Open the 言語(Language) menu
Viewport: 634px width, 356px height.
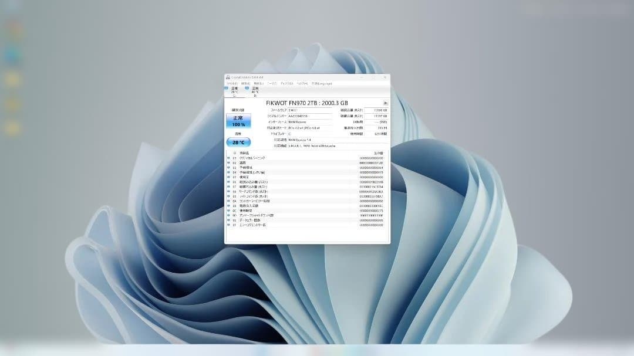pos(322,83)
